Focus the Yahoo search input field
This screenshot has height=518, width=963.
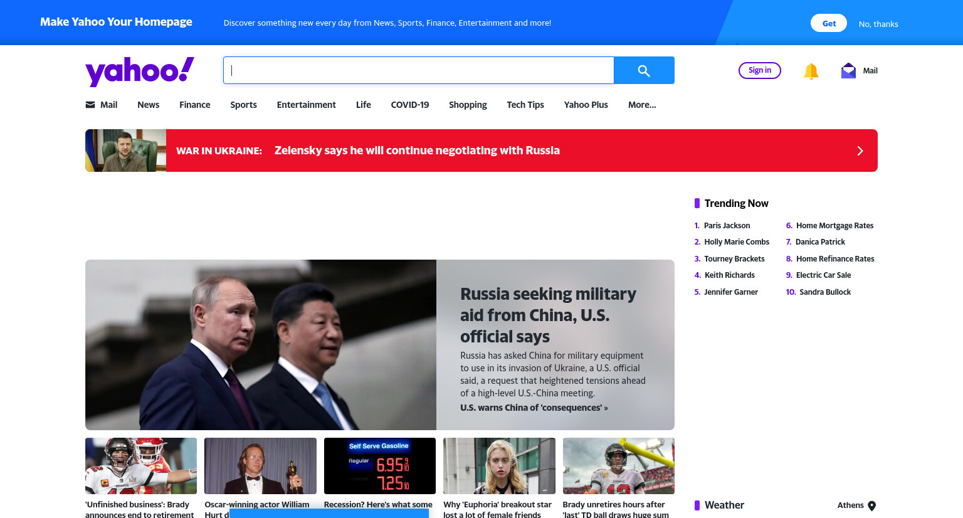[x=419, y=70]
